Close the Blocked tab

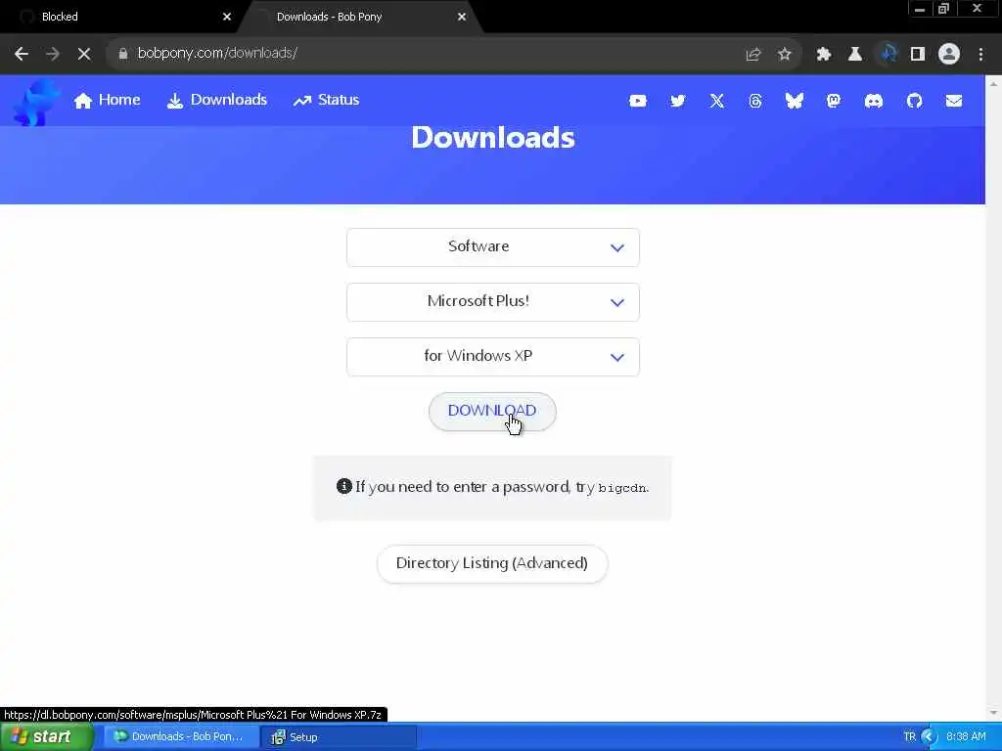click(227, 17)
